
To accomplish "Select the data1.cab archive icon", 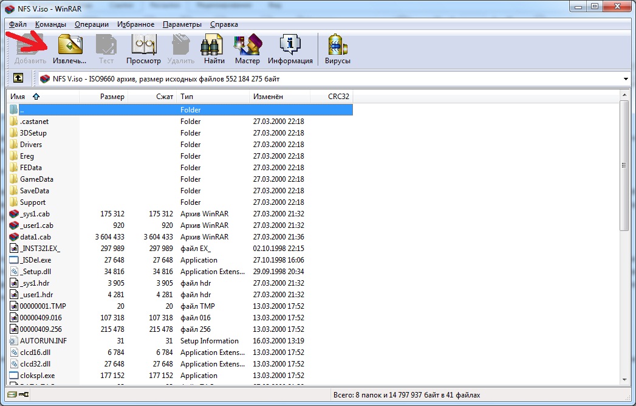I will [x=14, y=236].
